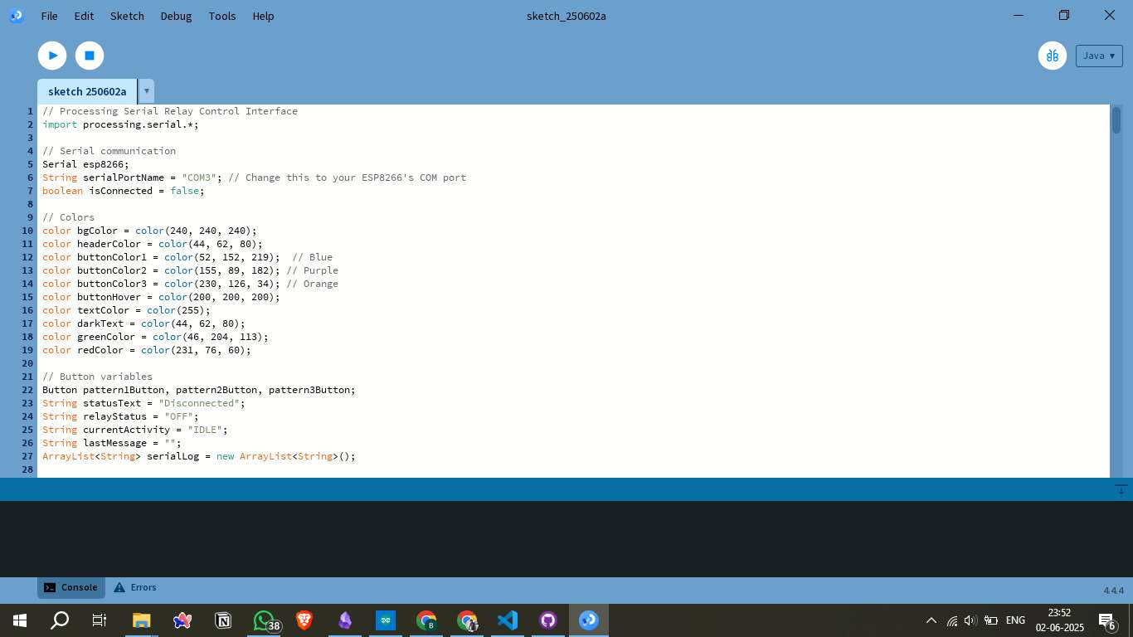1133x637 pixels.
Task: Click the greenColor declaration line
Action: pos(155,337)
